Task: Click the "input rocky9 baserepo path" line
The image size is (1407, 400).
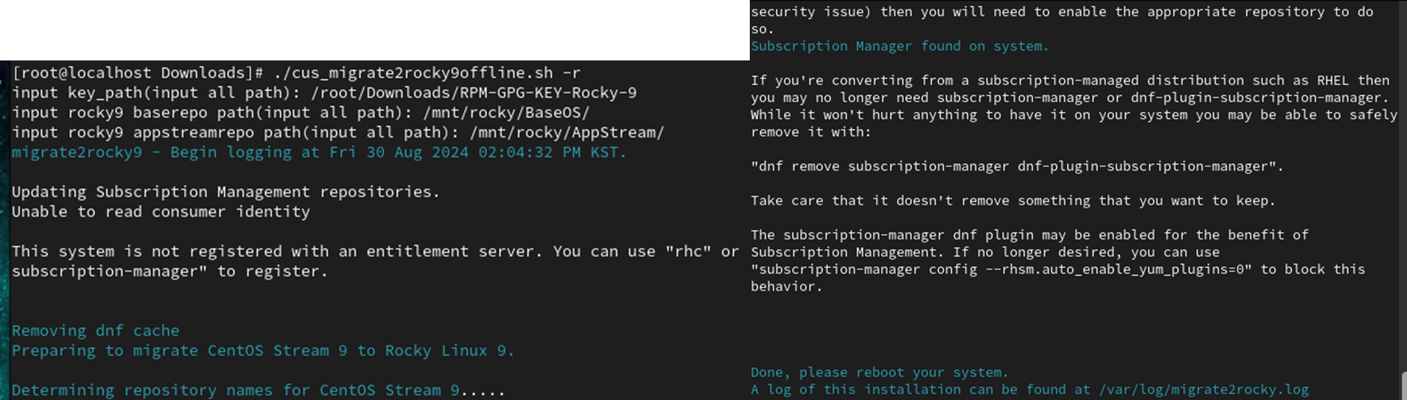Action: point(300,113)
